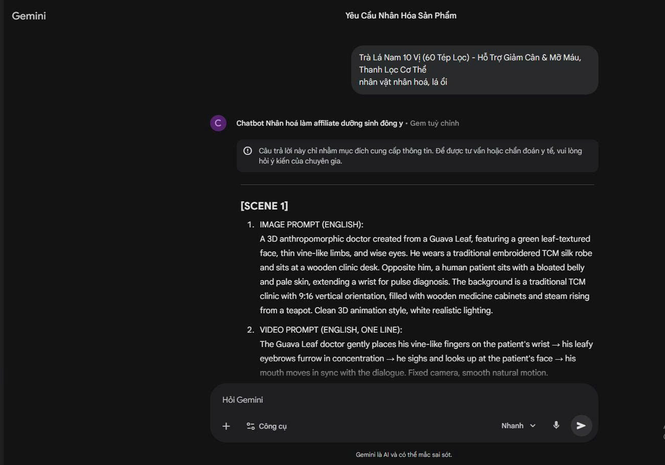665x465 pixels.
Task: Click the footer note Gemini là AI
Action: (x=404, y=455)
